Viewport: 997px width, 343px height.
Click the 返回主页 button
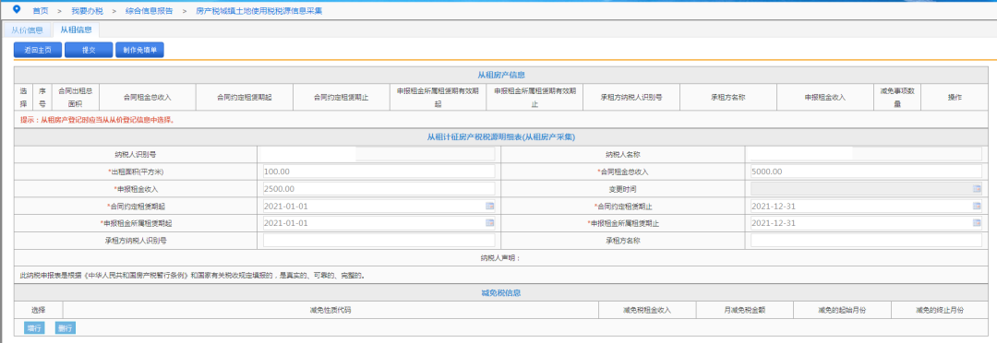[38, 50]
